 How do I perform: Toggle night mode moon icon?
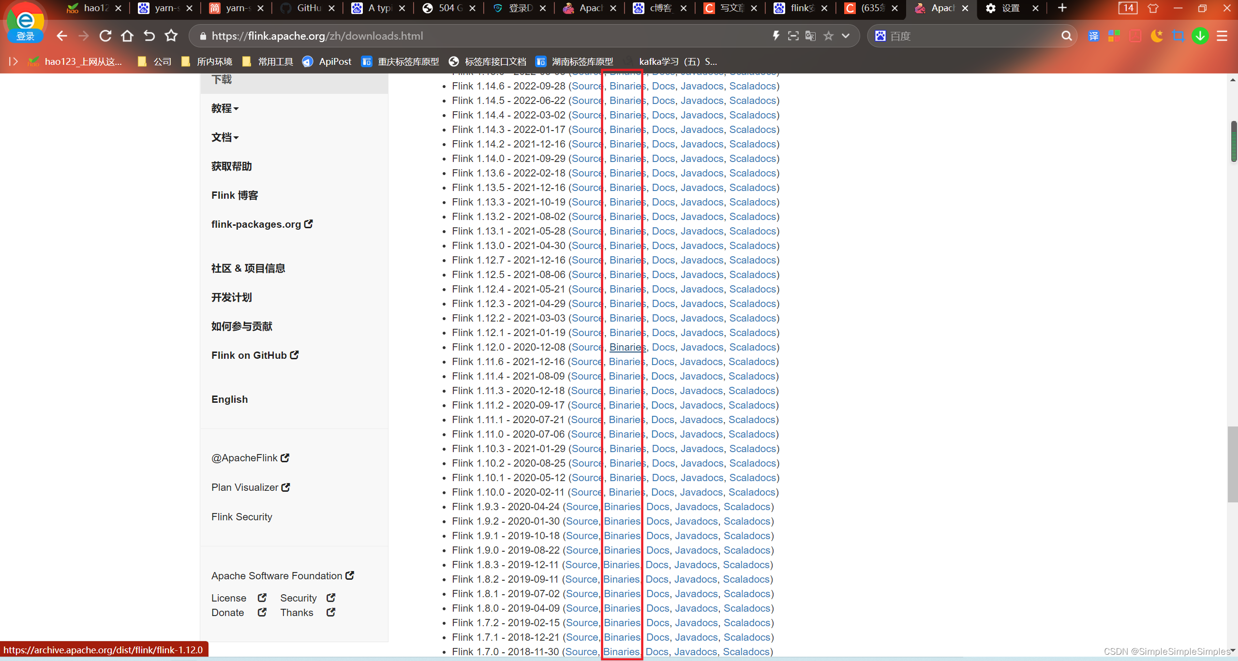point(1157,36)
